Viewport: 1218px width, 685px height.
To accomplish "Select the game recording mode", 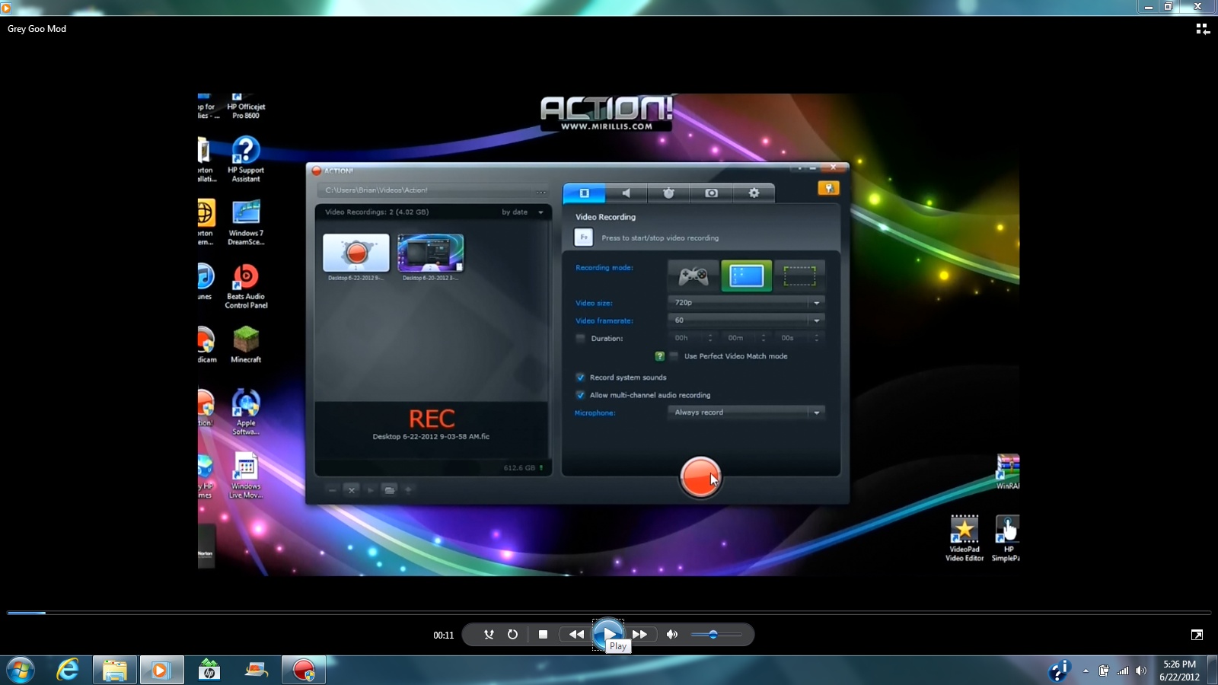I will click(693, 276).
